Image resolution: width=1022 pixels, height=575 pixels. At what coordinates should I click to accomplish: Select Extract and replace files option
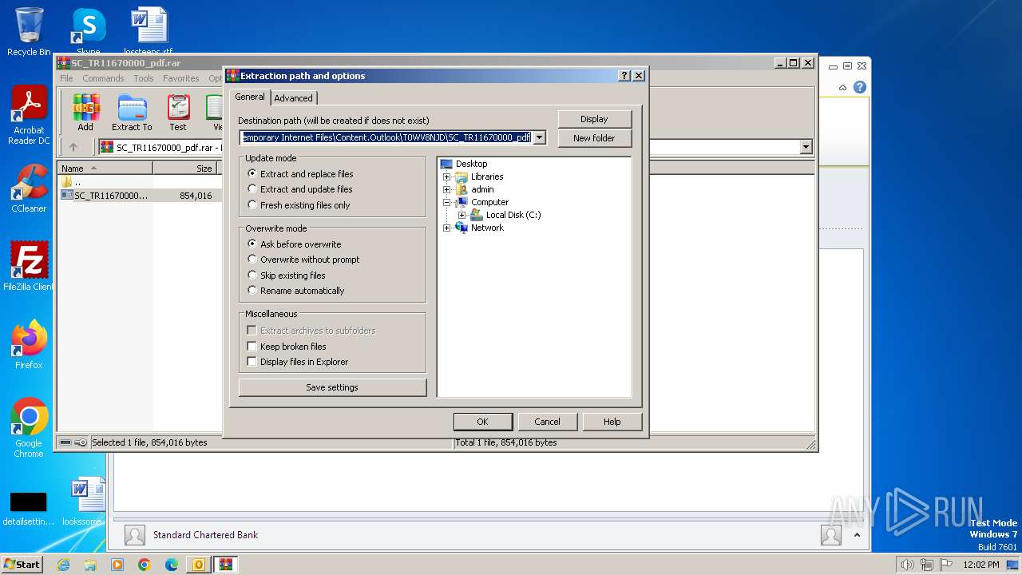tap(300, 173)
